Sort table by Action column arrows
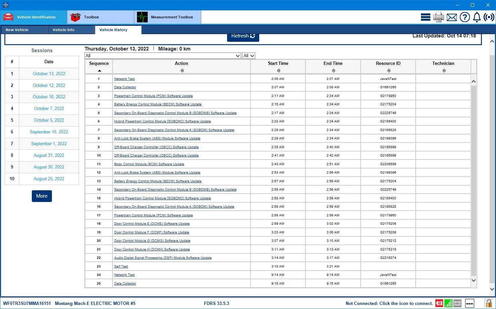 coord(182,71)
